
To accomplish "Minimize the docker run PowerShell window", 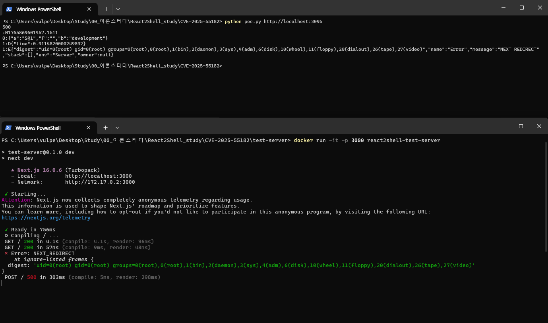I will [503, 126].
